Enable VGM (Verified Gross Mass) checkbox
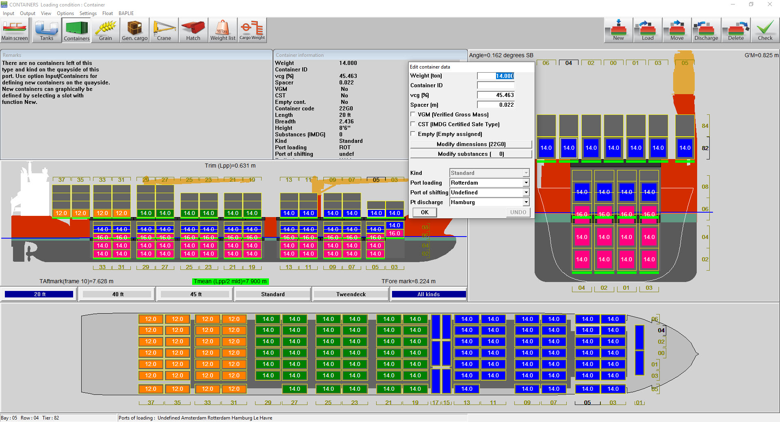The image size is (780, 422). tap(413, 114)
